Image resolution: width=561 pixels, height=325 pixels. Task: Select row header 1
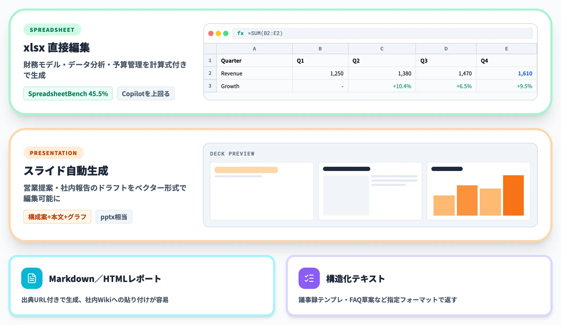click(x=210, y=61)
